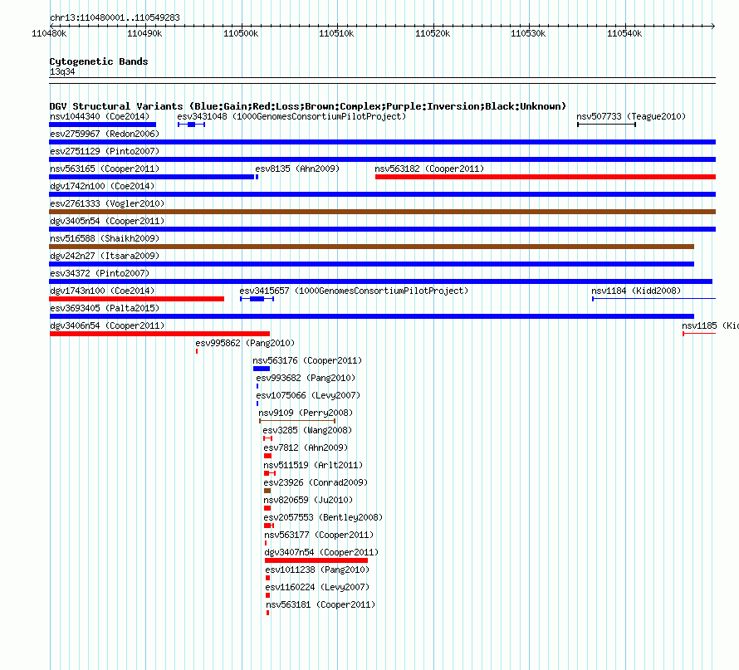The width and height of the screenshot is (739, 670).
Task: Select the blue nsv563165 gain bar
Action: (x=151, y=177)
